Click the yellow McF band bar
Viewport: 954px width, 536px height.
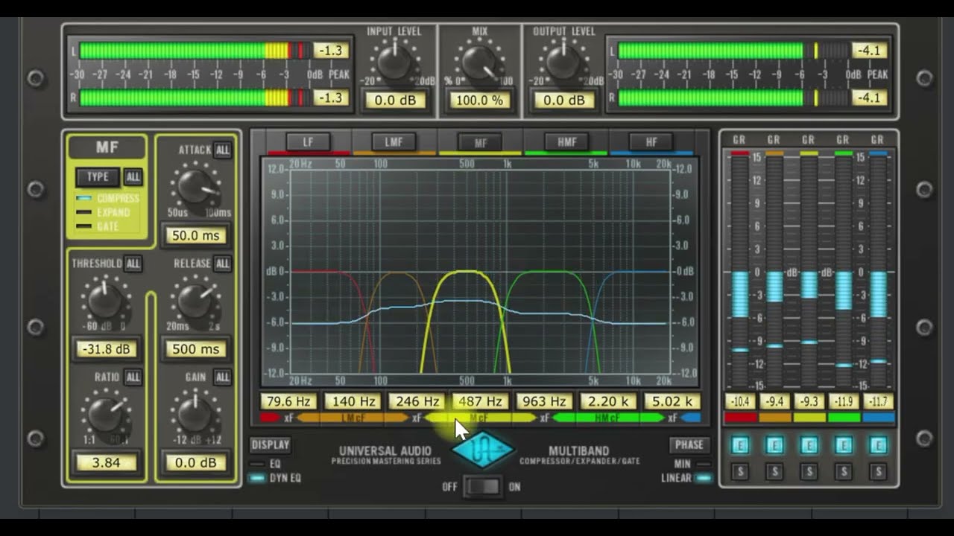(x=480, y=418)
